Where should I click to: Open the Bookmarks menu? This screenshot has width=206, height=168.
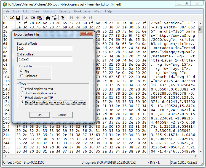click(x=82, y=11)
